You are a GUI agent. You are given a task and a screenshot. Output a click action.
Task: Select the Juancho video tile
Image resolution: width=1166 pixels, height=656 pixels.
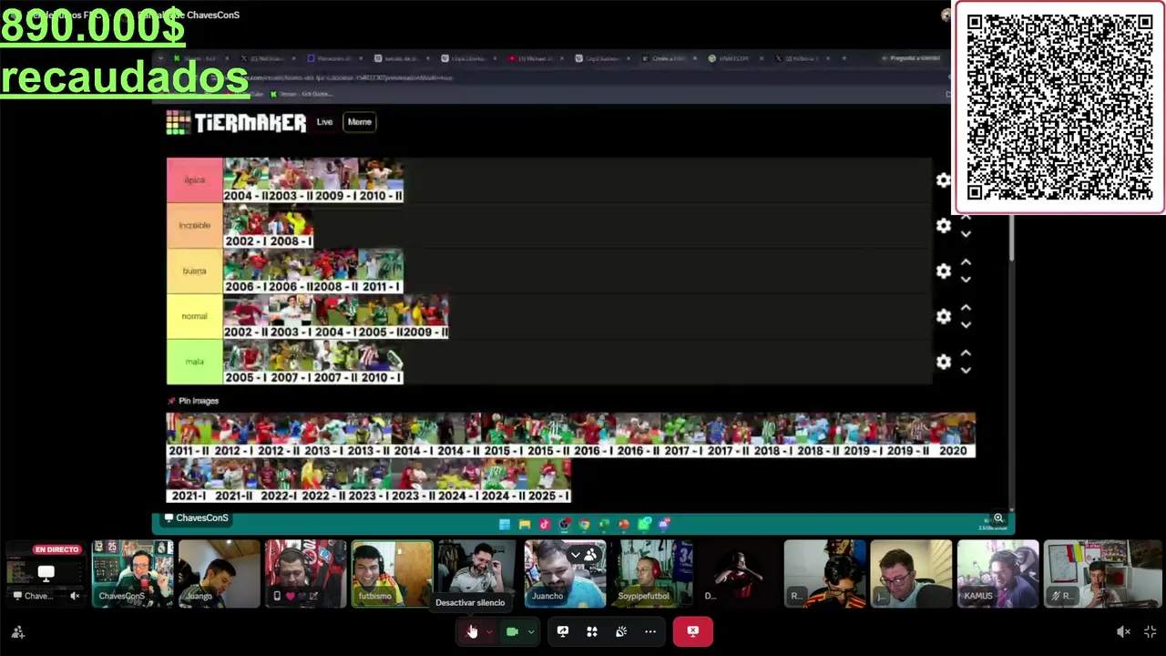[565, 574]
